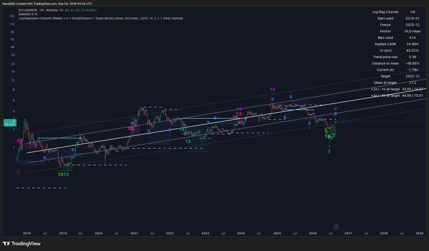
Task: Click the 'Anchor' table label
Action: point(385,32)
